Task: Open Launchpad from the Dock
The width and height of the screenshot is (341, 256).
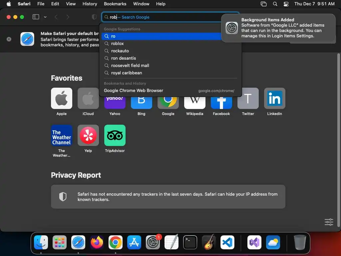Action: coord(60,242)
